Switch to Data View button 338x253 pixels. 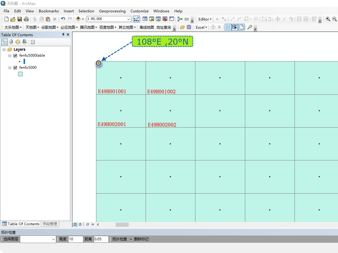[x=75, y=224]
